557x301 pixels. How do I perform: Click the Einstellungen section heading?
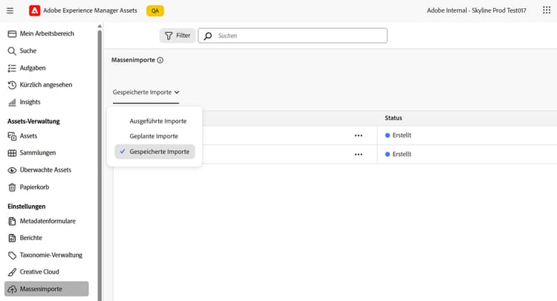click(27, 207)
